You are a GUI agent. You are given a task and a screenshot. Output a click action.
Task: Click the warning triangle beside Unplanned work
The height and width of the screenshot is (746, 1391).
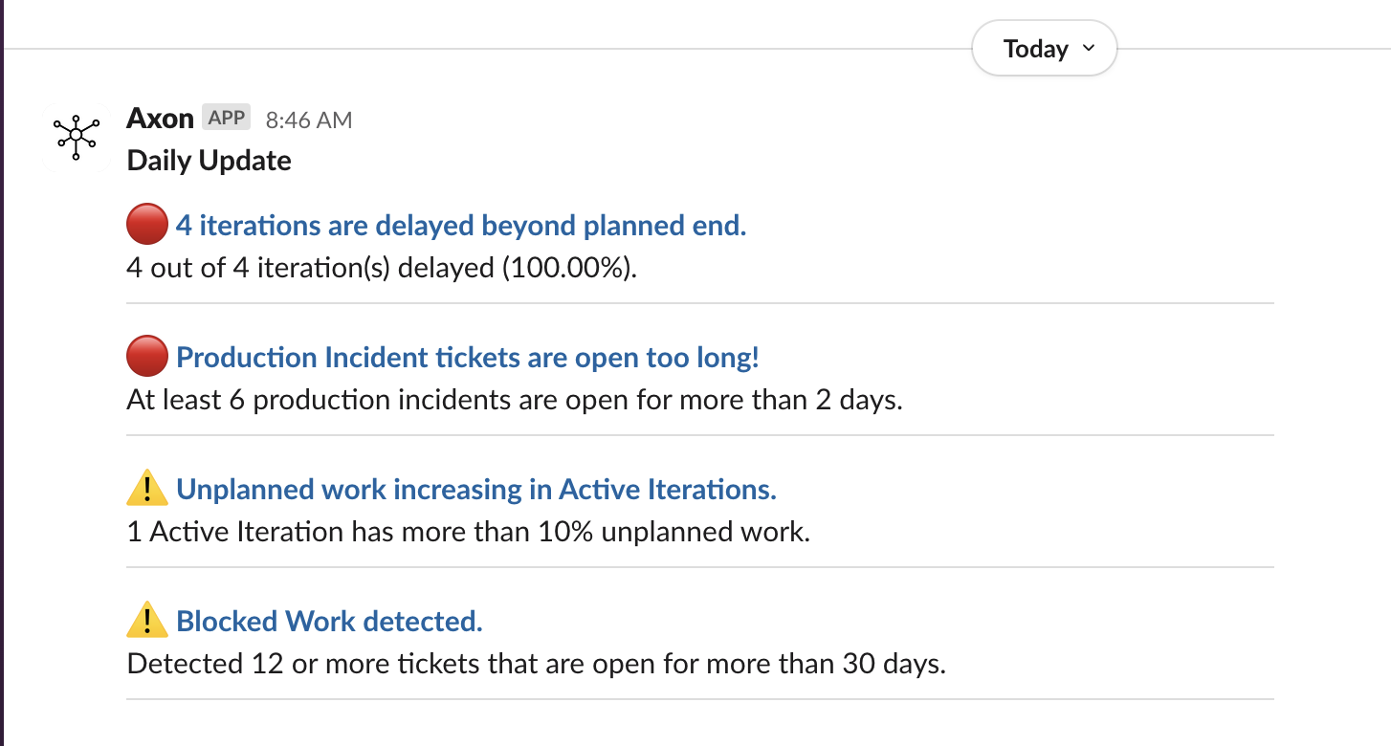click(x=147, y=489)
